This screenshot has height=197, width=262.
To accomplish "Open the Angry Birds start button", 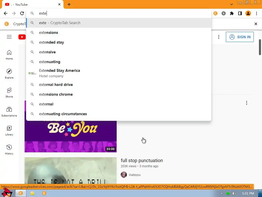I will tap(7, 193).
